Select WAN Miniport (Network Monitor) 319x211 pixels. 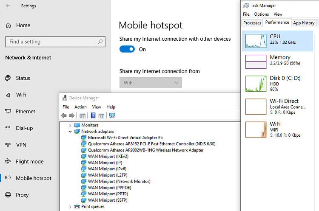[x=119, y=182]
